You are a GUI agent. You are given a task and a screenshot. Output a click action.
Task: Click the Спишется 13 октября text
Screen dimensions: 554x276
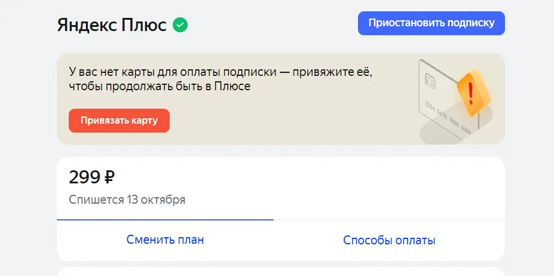(127, 200)
